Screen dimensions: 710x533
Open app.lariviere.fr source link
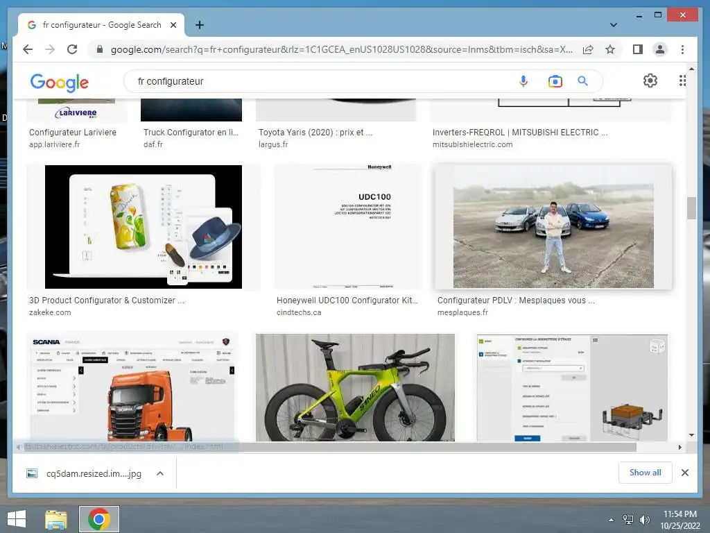pos(54,144)
